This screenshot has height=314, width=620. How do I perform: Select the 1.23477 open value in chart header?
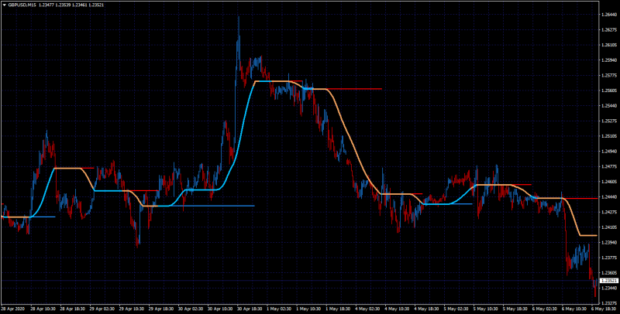tap(46, 5)
